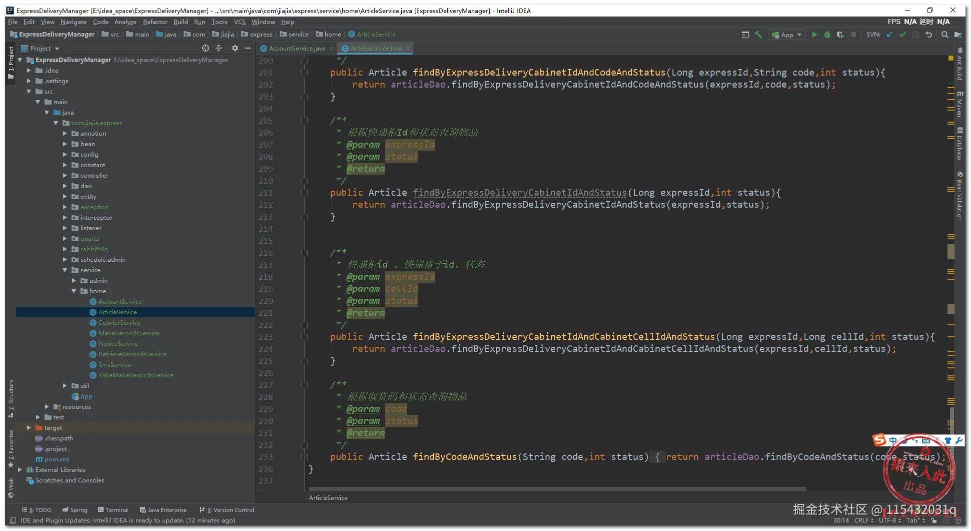Expand External Libraries node
This screenshot has width=971, height=531.
[20, 470]
